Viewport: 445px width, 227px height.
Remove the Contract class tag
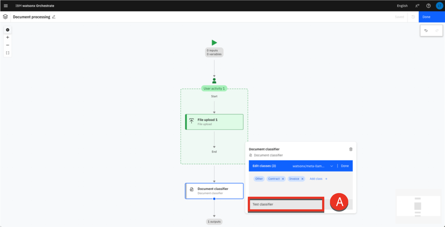point(283,179)
